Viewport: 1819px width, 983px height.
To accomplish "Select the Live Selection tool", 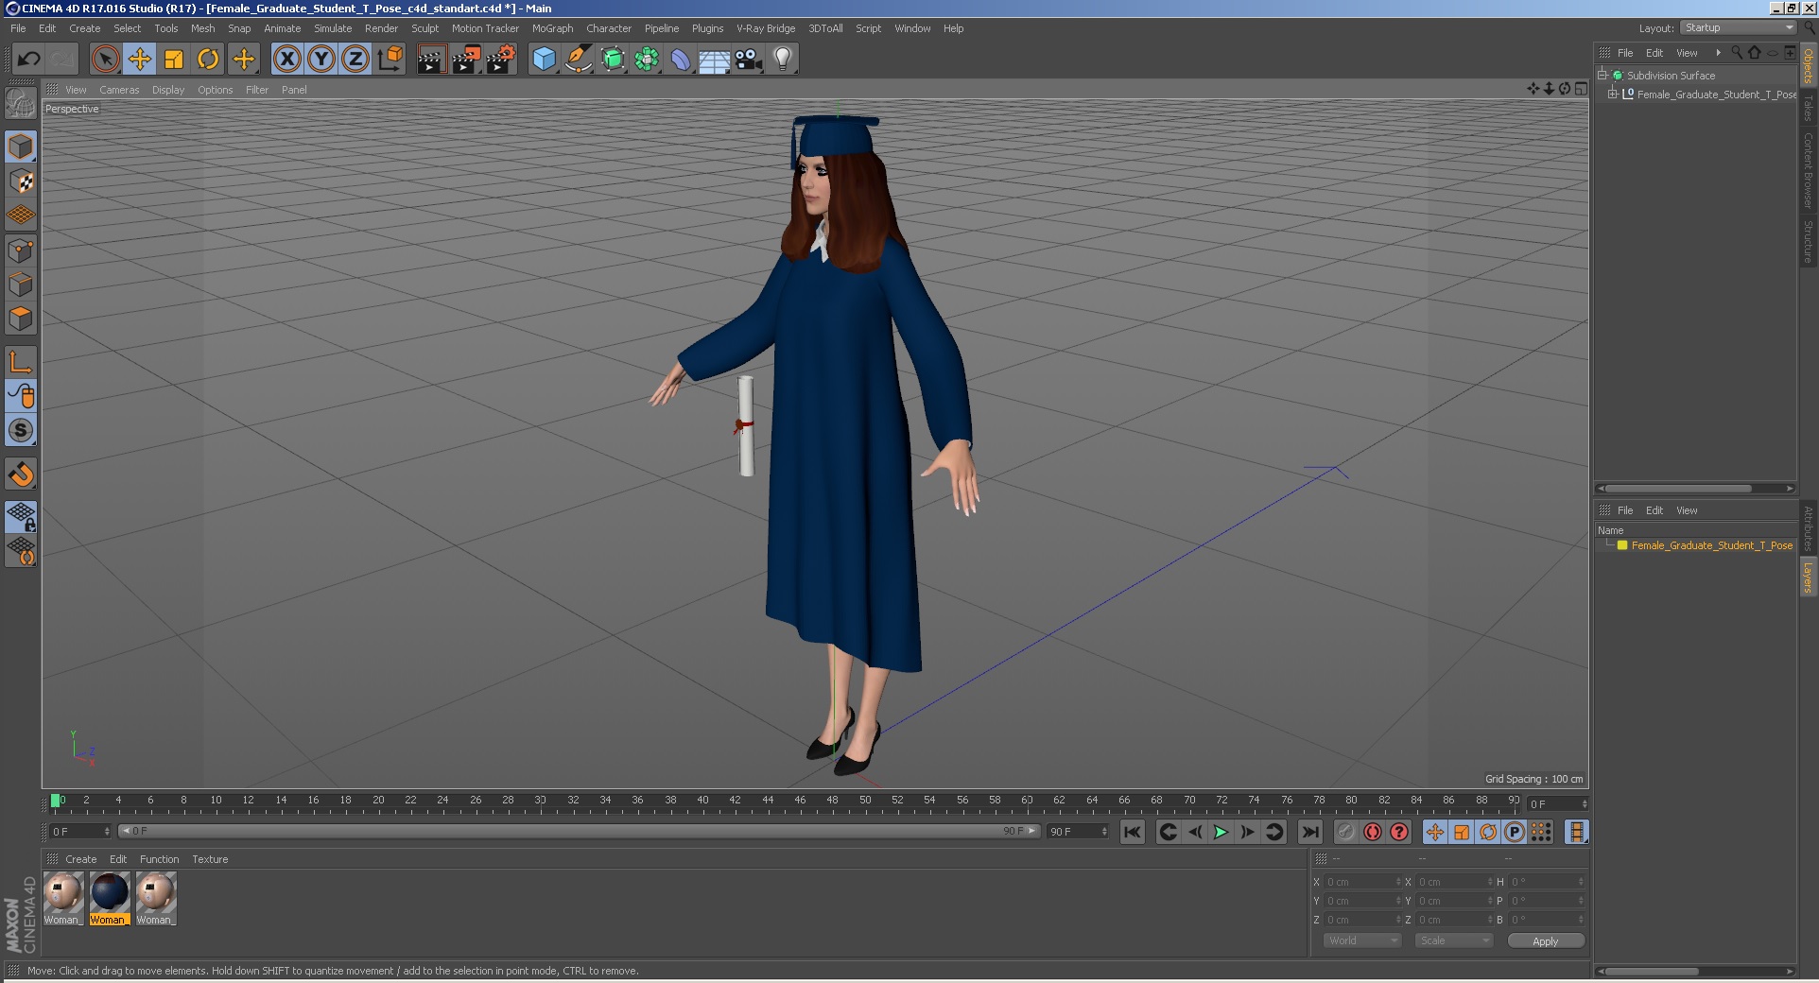I will pyautogui.click(x=106, y=60).
